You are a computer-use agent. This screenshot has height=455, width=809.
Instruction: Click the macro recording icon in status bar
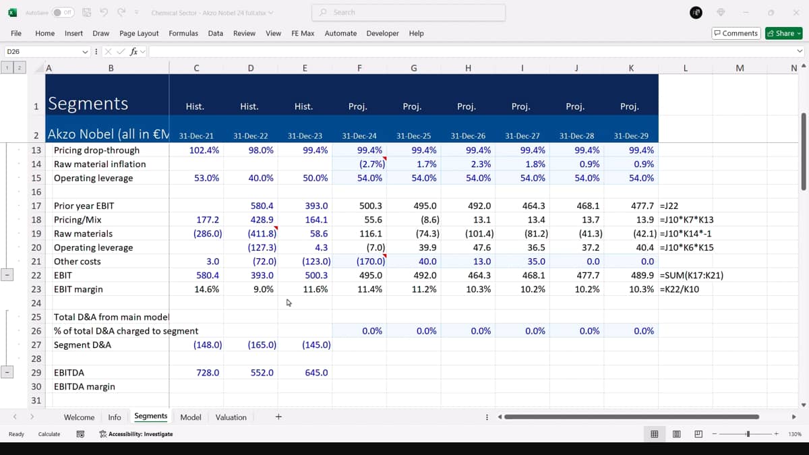(80, 434)
